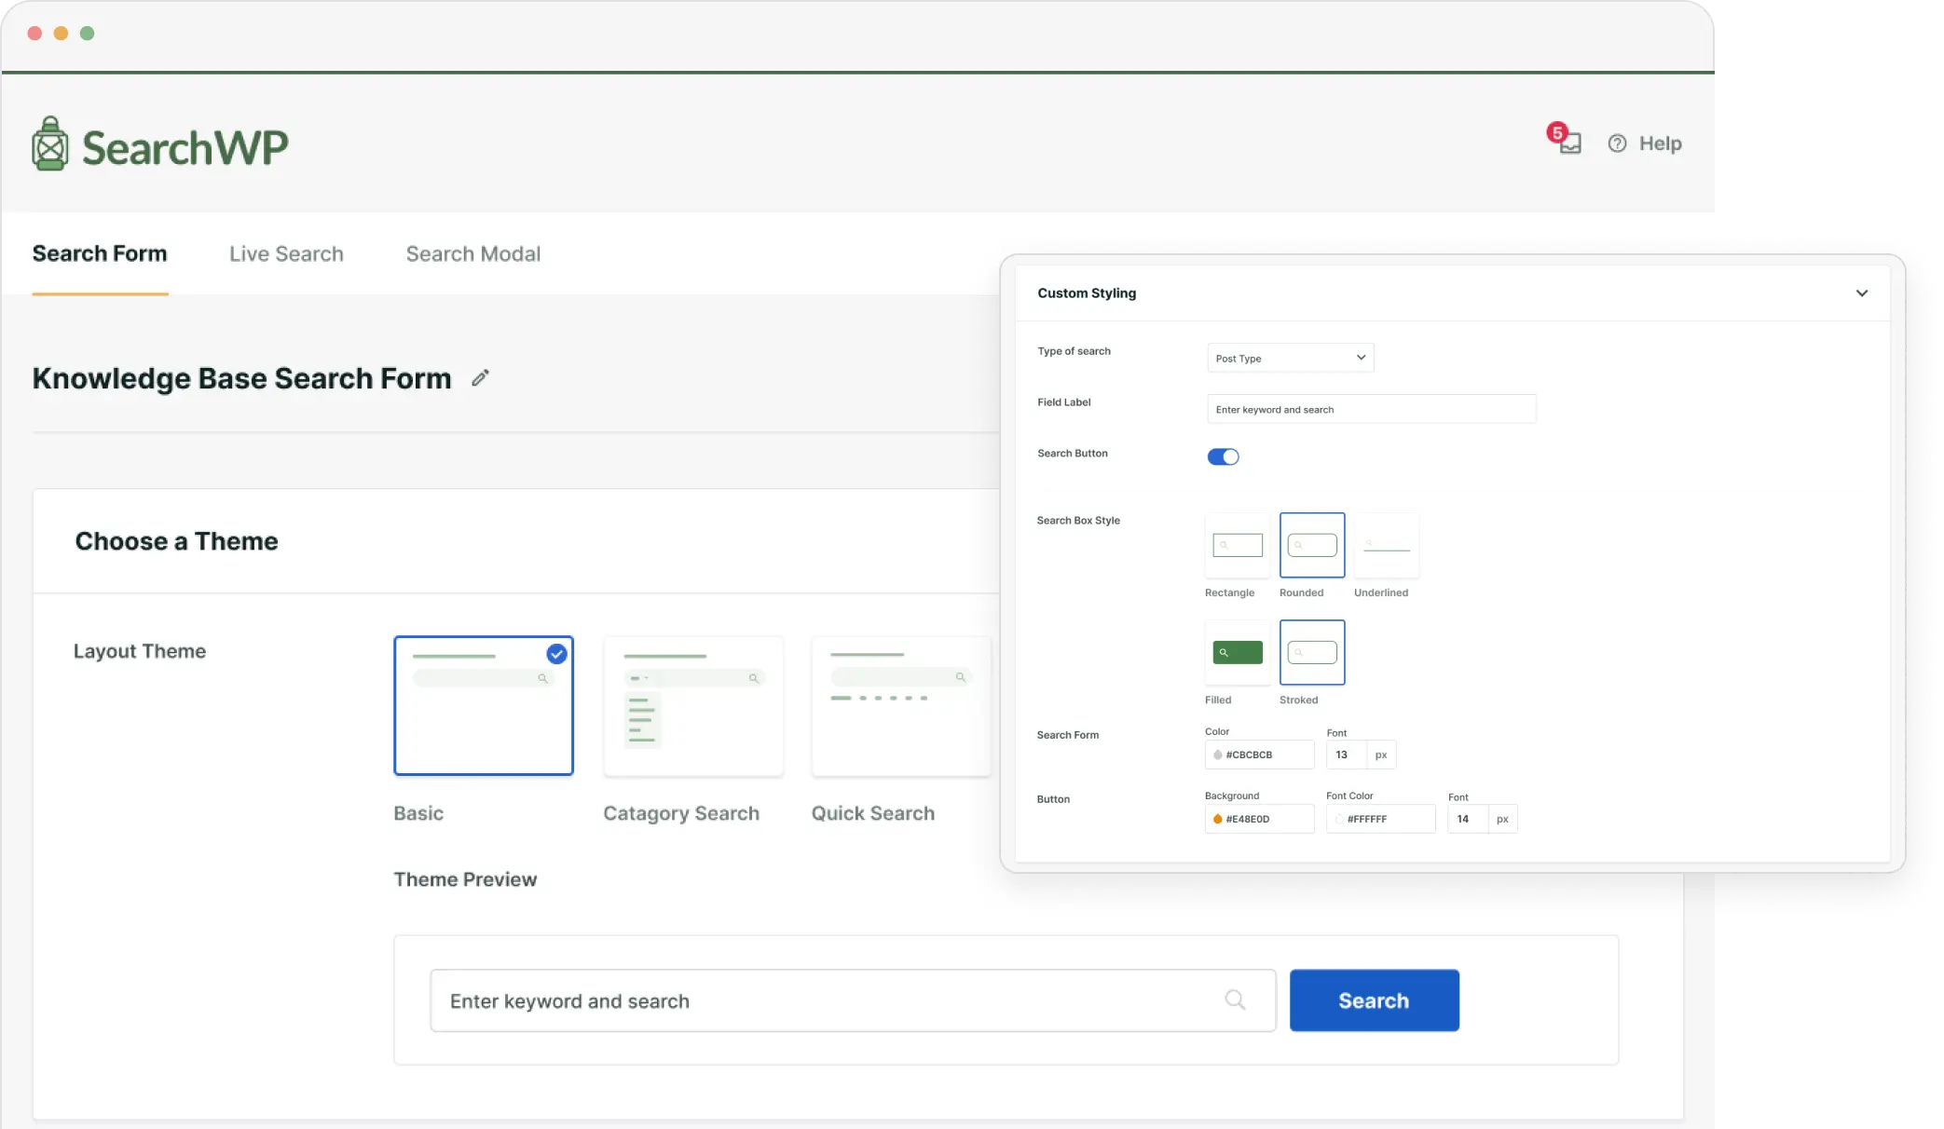Switch to the Live Search tab
The width and height of the screenshot is (1944, 1129).
click(286, 254)
